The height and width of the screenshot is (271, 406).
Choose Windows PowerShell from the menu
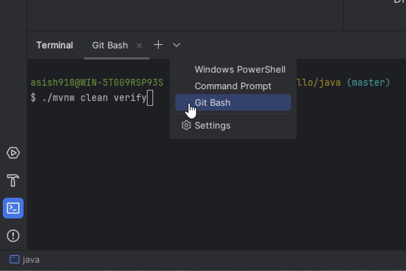[x=233, y=69]
